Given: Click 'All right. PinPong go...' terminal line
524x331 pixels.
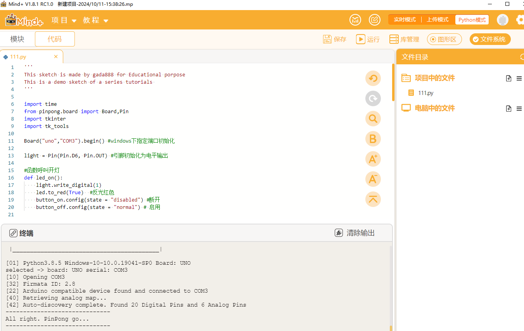Looking at the screenshot, I should [x=47, y=319].
